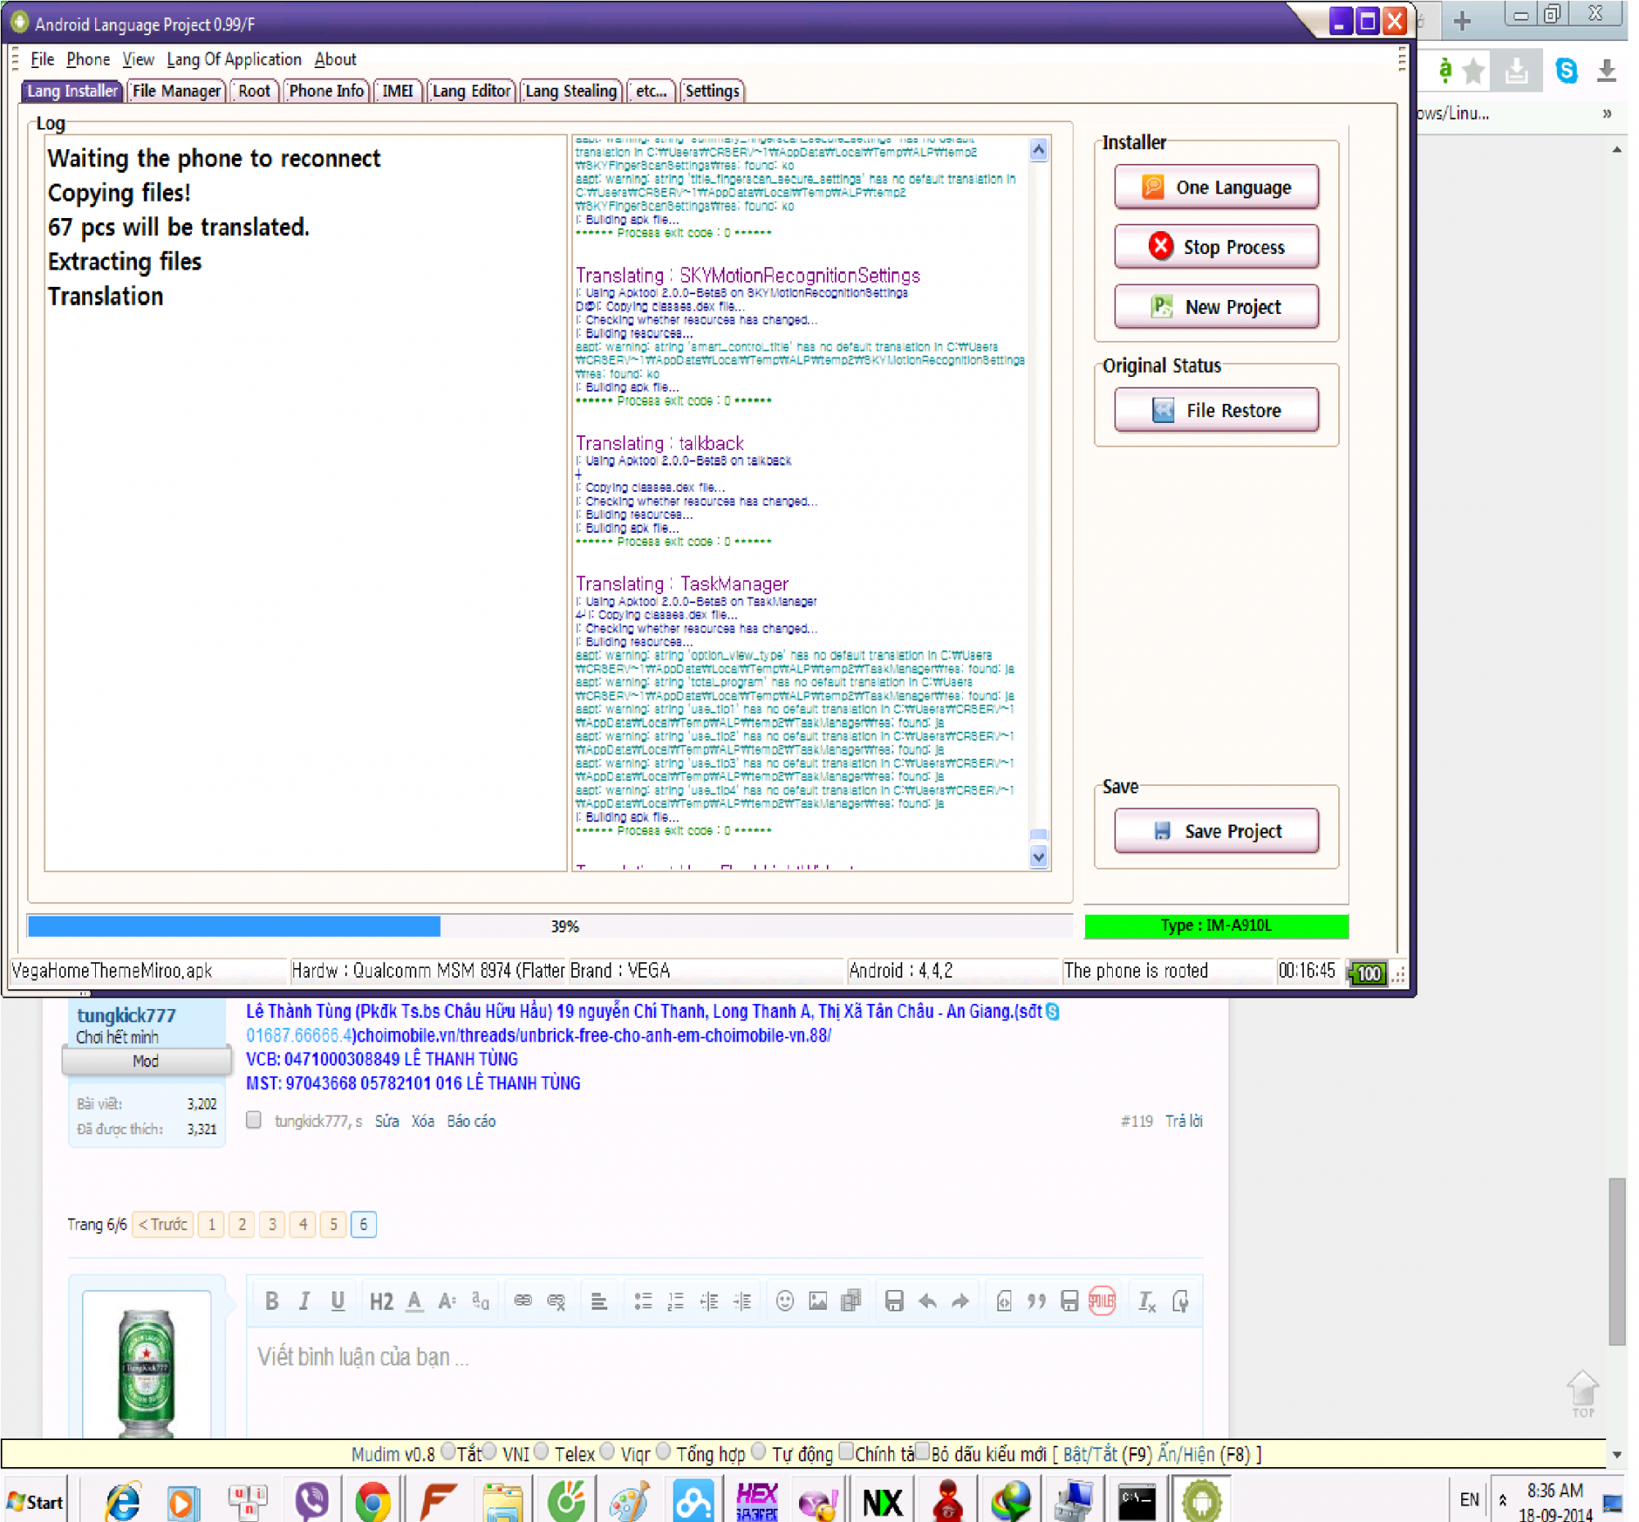Click redo arrow in editor toolbar

pyautogui.click(x=960, y=1301)
